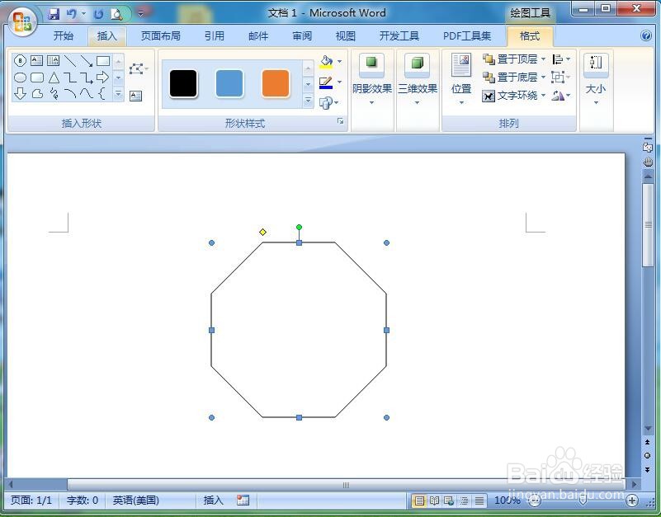
Task: Select the scribble shape tool
Action: pyautogui.click(x=54, y=93)
